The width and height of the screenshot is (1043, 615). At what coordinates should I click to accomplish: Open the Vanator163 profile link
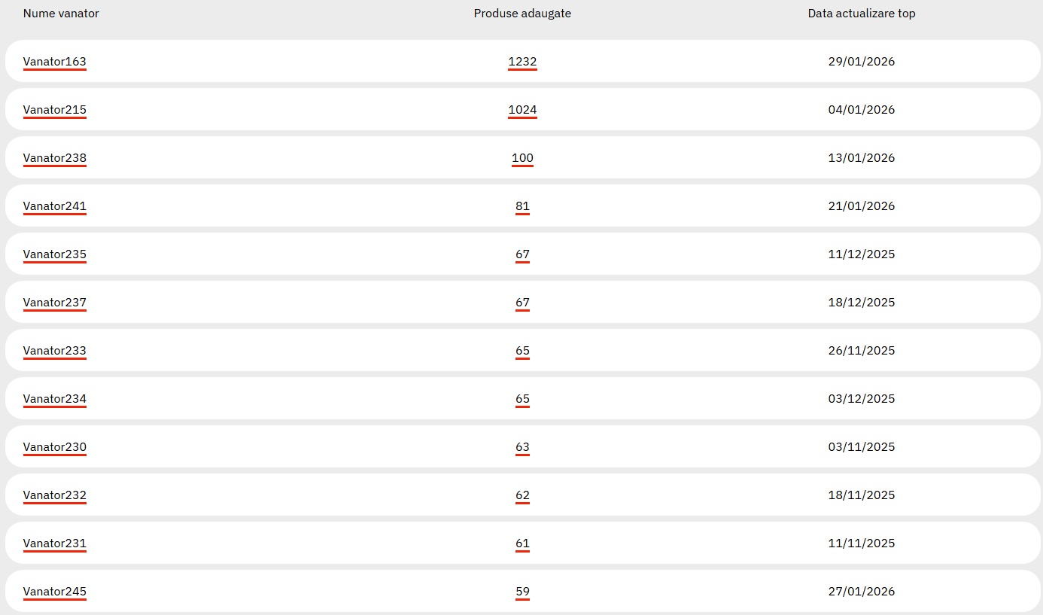tap(55, 62)
